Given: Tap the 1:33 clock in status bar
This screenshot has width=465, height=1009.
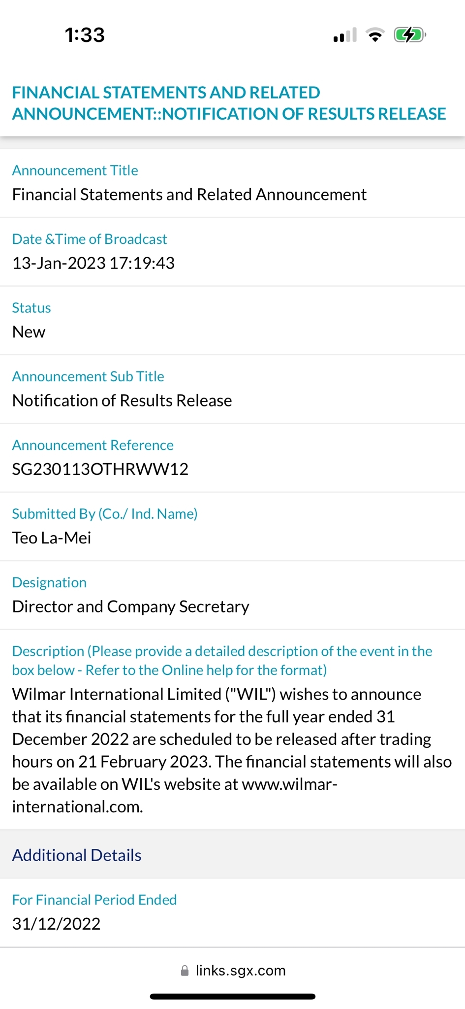Looking at the screenshot, I should 85,35.
